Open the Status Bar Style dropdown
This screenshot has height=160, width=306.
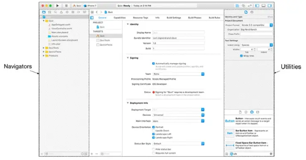point(178,143)
